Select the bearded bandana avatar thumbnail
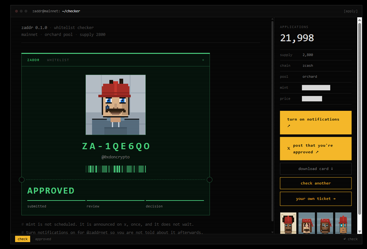 (325, 223)
